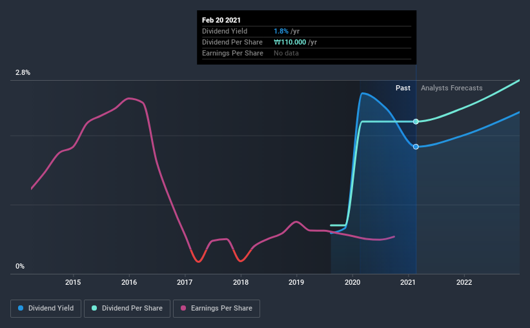Click the blue Dividend Yield legend dot
The image size is (530, 328).
click(21, 309)
